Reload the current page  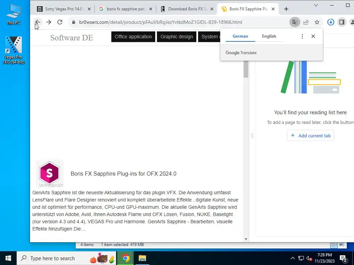coord(60,22)
